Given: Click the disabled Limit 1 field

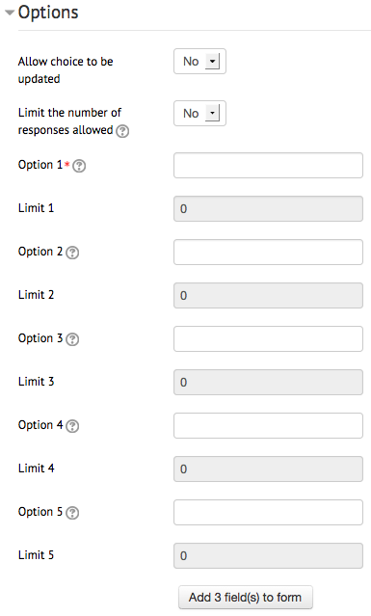Looking at the screenshot, I should click(x=268, y=208).
